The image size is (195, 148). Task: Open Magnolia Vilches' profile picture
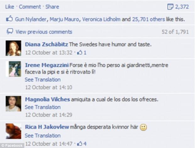click(14, 104)
